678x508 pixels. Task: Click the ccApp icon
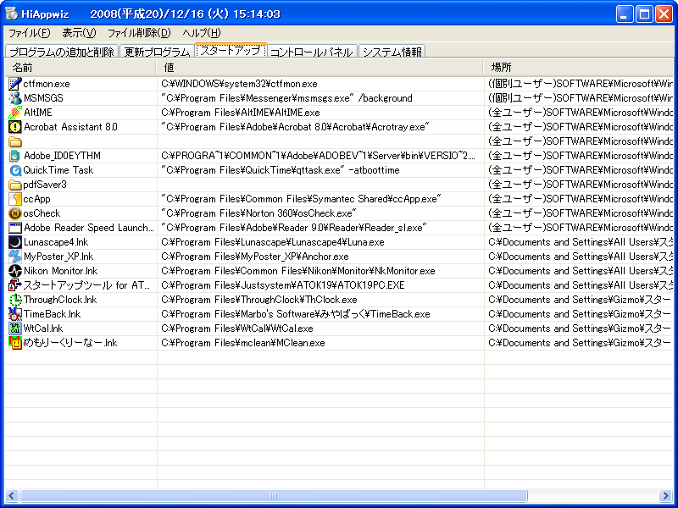point(15,199)
